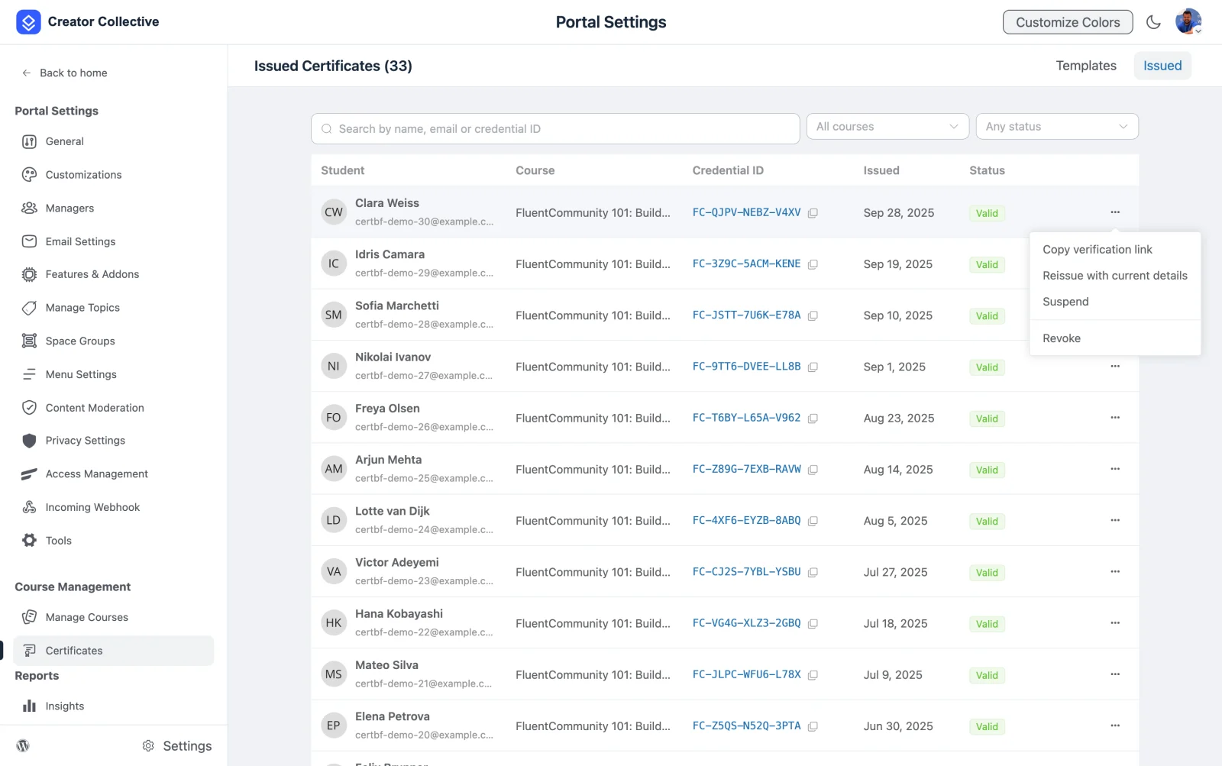
Task: Copy credential ID FC-QJPV-NEBZ-V4XV
Action: pyautogui.click(x=813, y=213)
